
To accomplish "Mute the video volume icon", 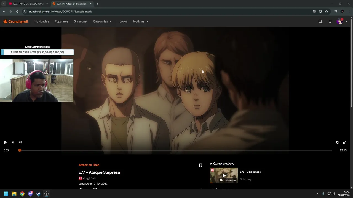I will coord(20,142).
